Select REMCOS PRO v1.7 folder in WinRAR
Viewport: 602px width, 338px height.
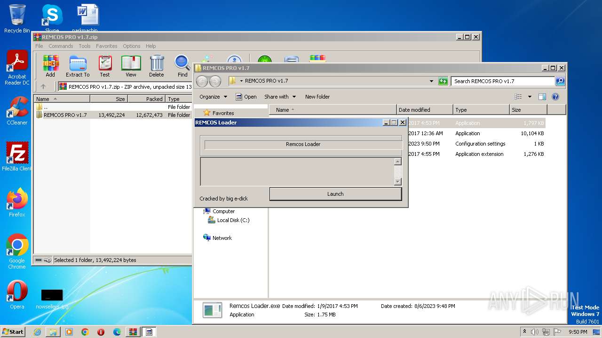113,115
